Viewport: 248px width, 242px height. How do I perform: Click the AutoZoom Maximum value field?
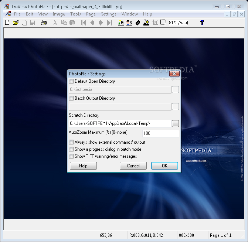(x=161, y=133)
